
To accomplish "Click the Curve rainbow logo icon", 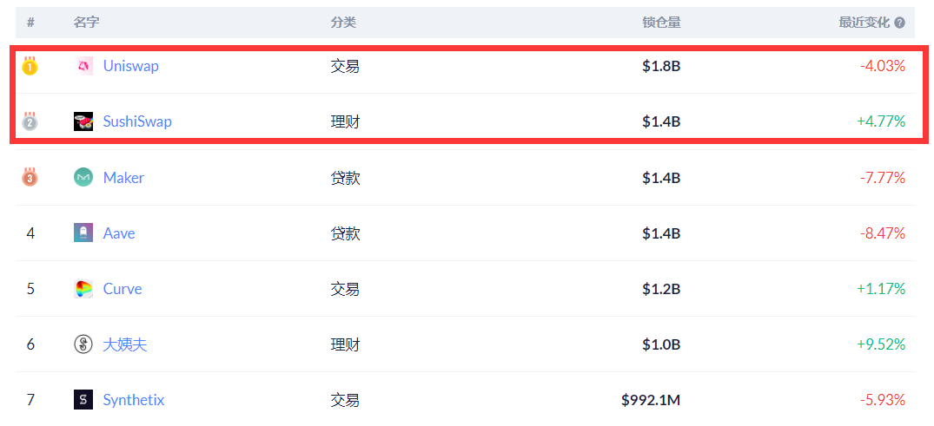I will (83, 289).
